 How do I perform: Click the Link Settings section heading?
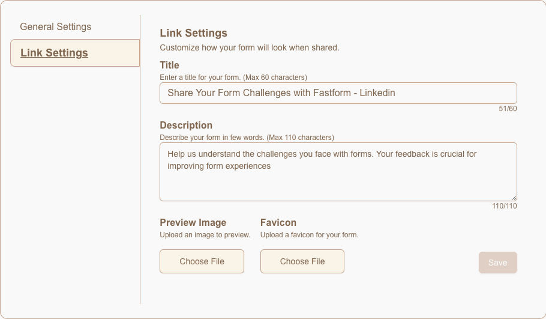(x=193, y=33)
